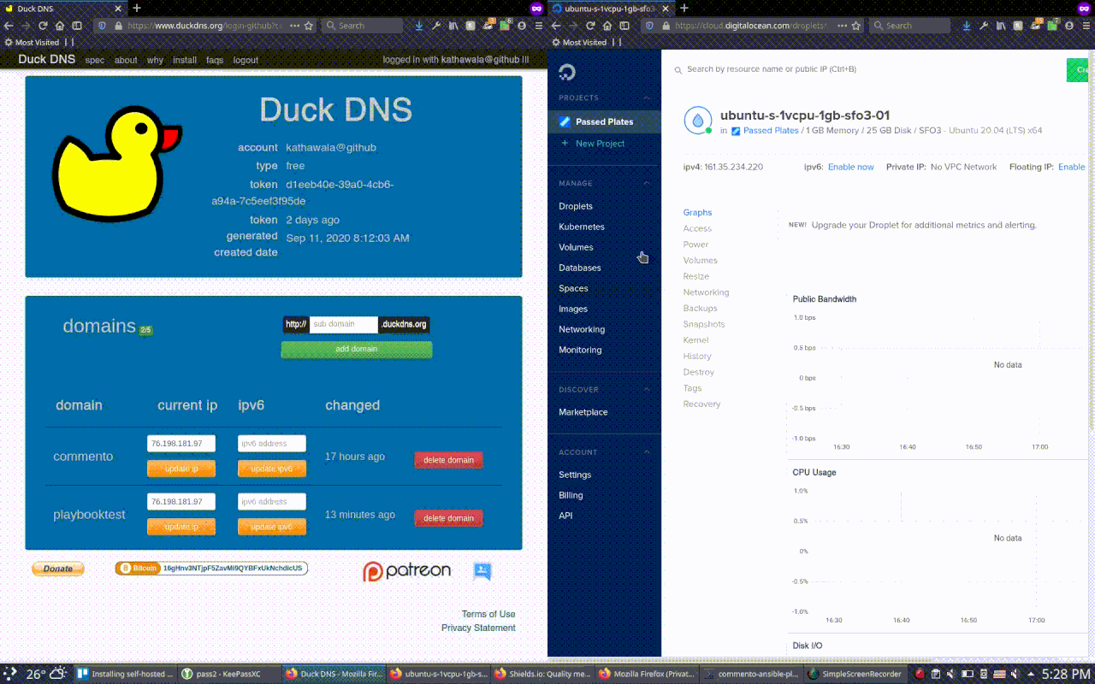Open SimpleScreenRecorder from the taskbar

(855, 674)
